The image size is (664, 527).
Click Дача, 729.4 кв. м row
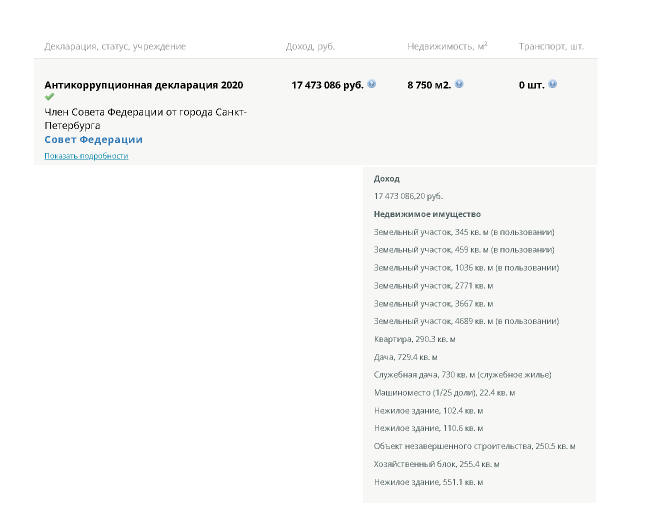(406, 357)
